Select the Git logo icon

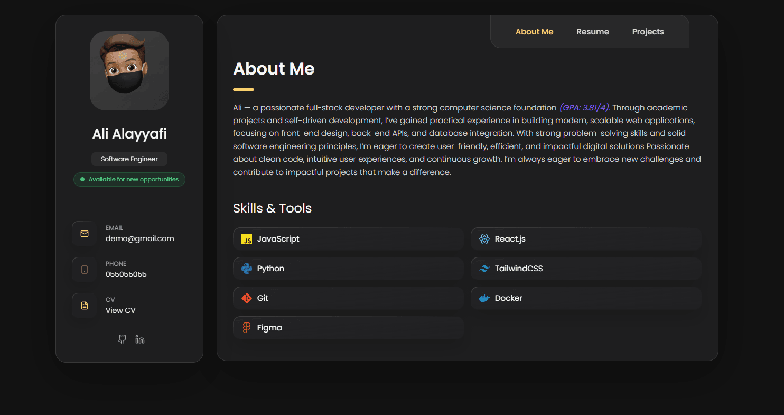247,298
